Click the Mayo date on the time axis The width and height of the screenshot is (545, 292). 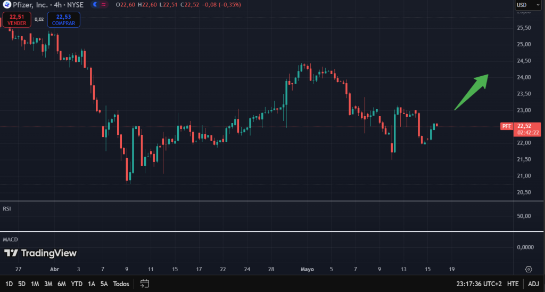[x=307, y=270]
